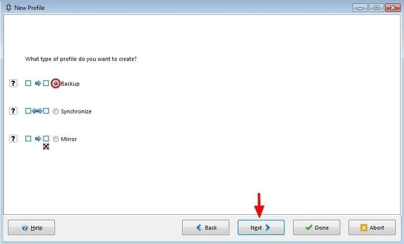Click the red X delete icon under Mirror
Screen dimensions: 404x244
coord(46,146)
